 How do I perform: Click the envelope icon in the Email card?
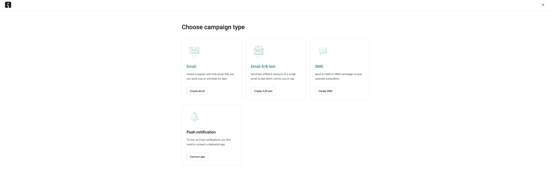tap(194, 51)
